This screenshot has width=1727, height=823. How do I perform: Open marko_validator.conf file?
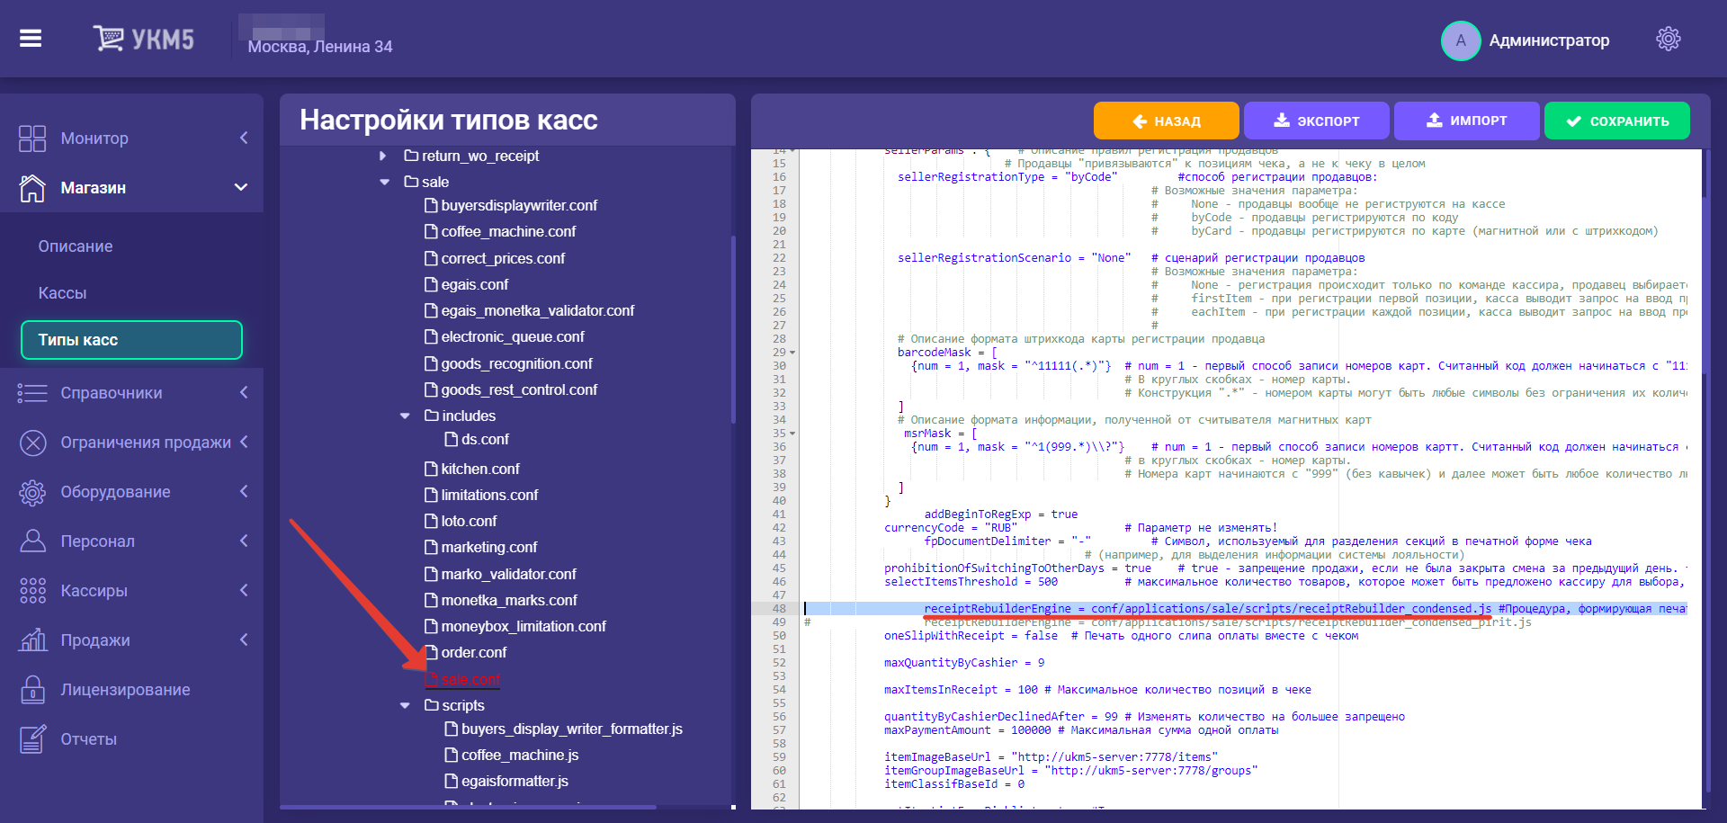coord(509,574)
